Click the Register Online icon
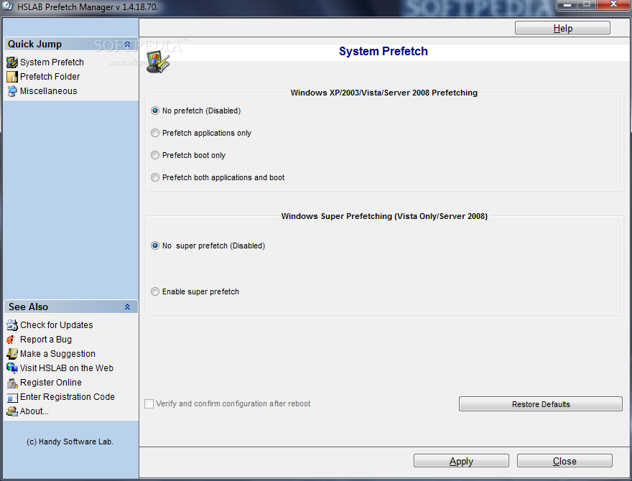 [12, 383]
